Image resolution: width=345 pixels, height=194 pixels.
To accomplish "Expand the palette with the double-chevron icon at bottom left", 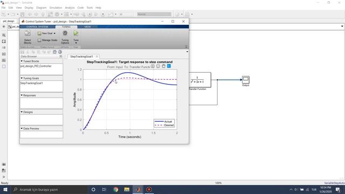I will 4,177.
